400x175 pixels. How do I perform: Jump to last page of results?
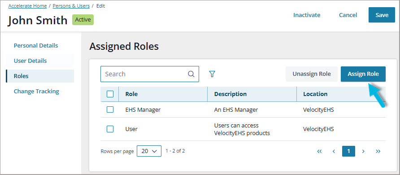(x=378, y=151)
